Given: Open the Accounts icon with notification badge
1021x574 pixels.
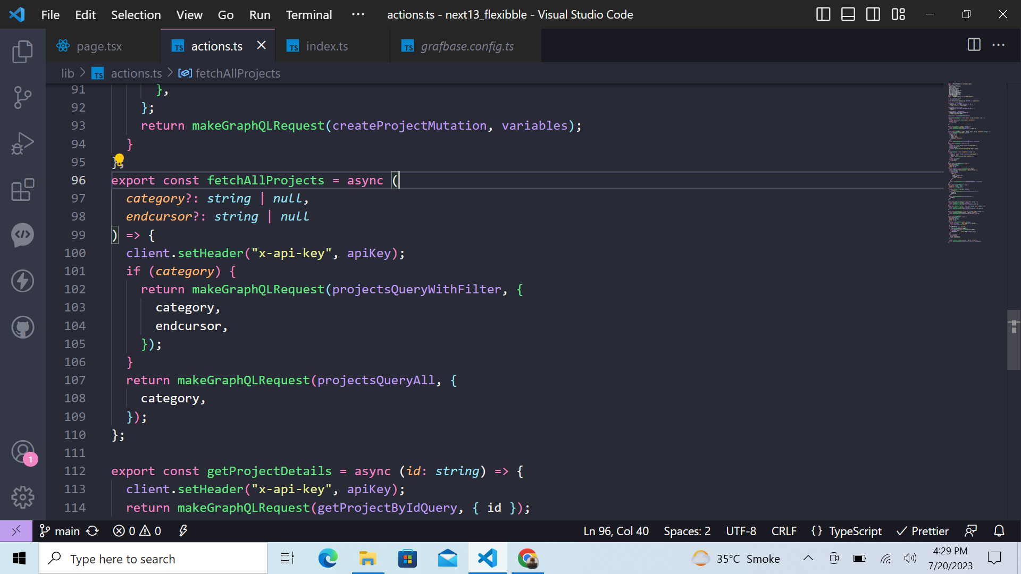Looking at the screenshot, I should tap(22, 451).
